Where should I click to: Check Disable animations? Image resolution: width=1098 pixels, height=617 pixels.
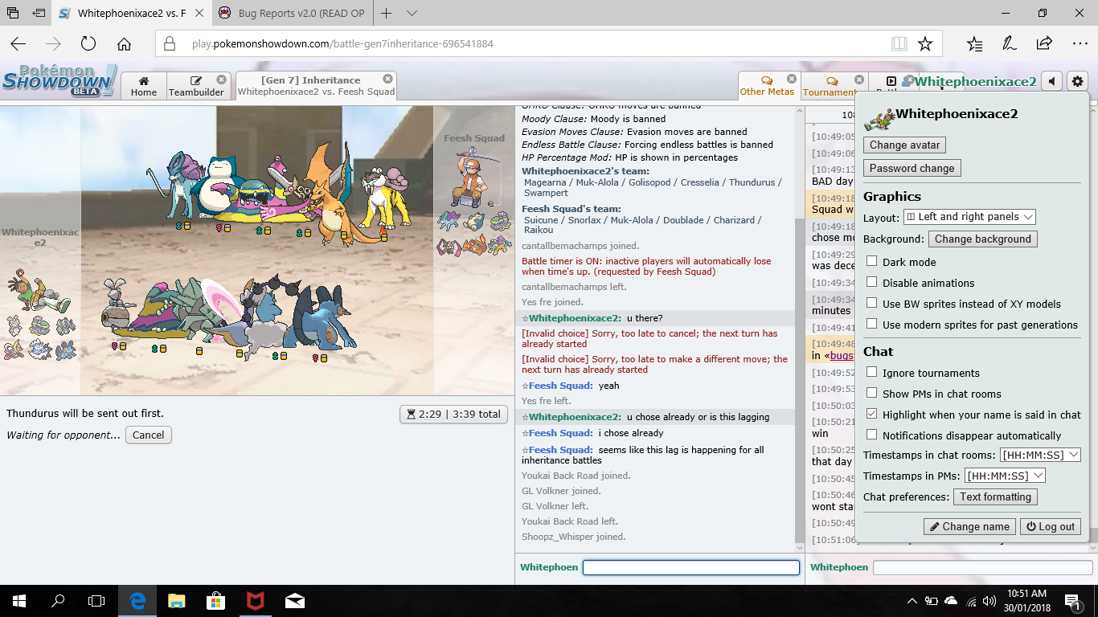[871, 282]
